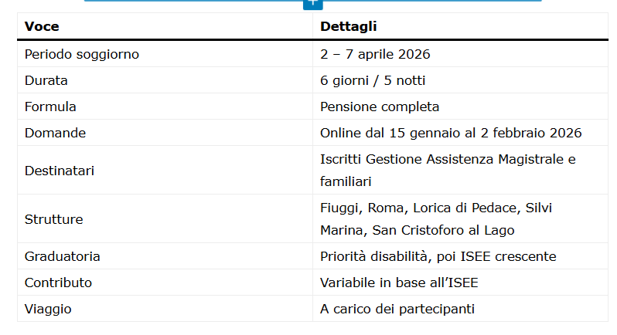Click '6 giorni / 5 notti' text
The image size is (617, 335).
pyautogui.click(x=373, y=80)
